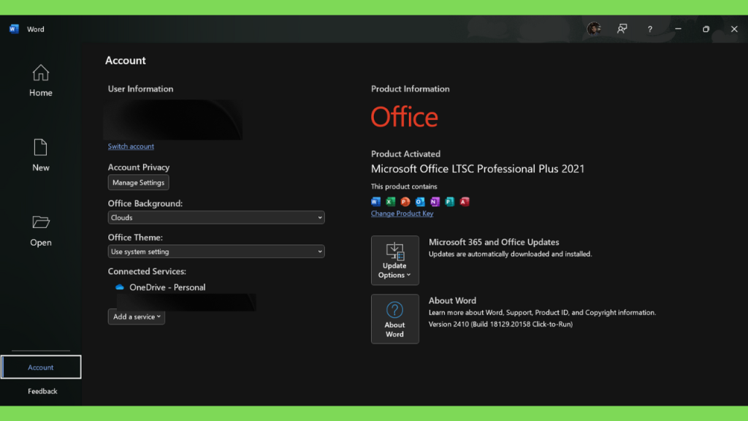
Task: Restore down the Word window
Action: (x=706, y=29)
